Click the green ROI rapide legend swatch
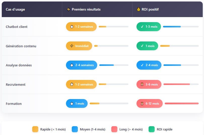 [x=152, y=129]
